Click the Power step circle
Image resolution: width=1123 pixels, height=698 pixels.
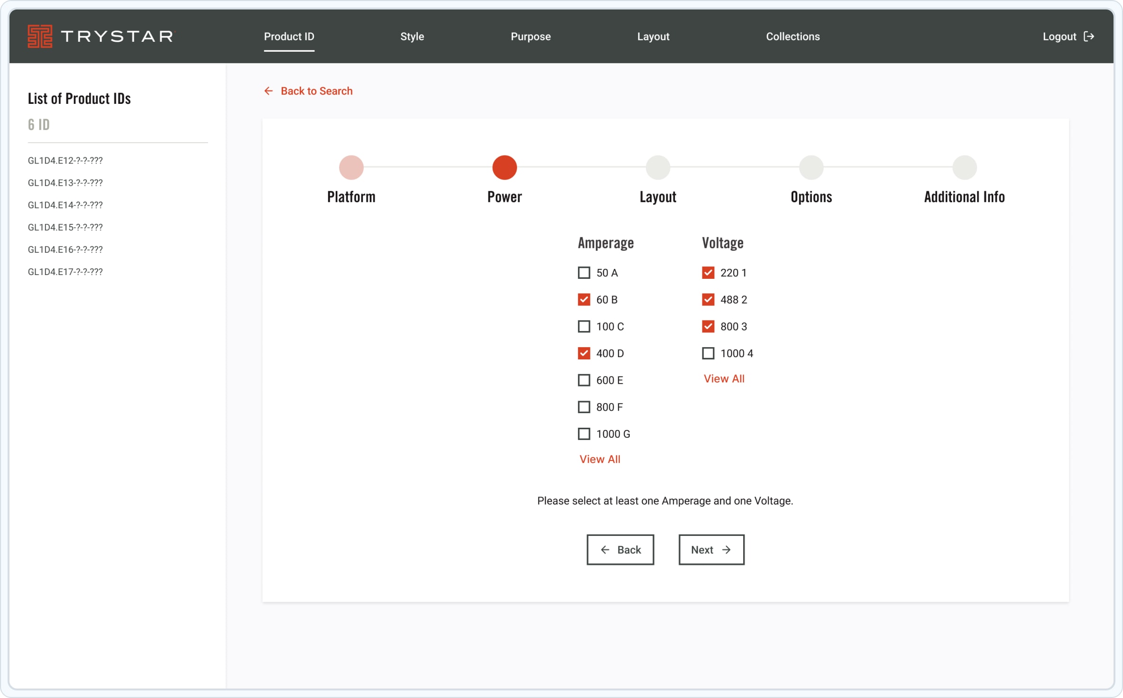tap(504, 167)
